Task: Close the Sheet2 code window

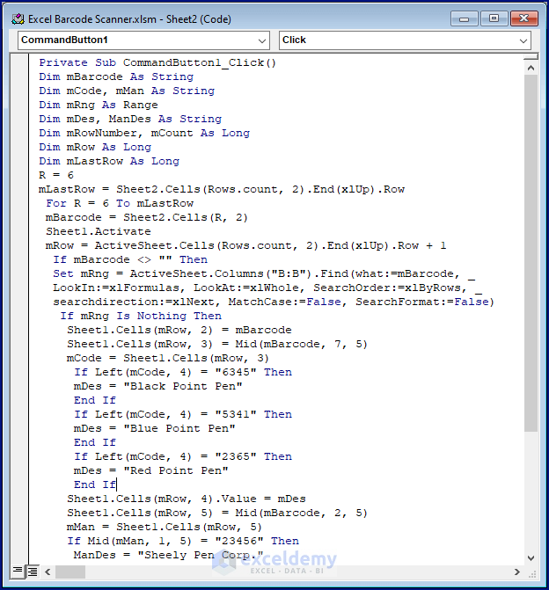Action: click(x=523, y=18)
